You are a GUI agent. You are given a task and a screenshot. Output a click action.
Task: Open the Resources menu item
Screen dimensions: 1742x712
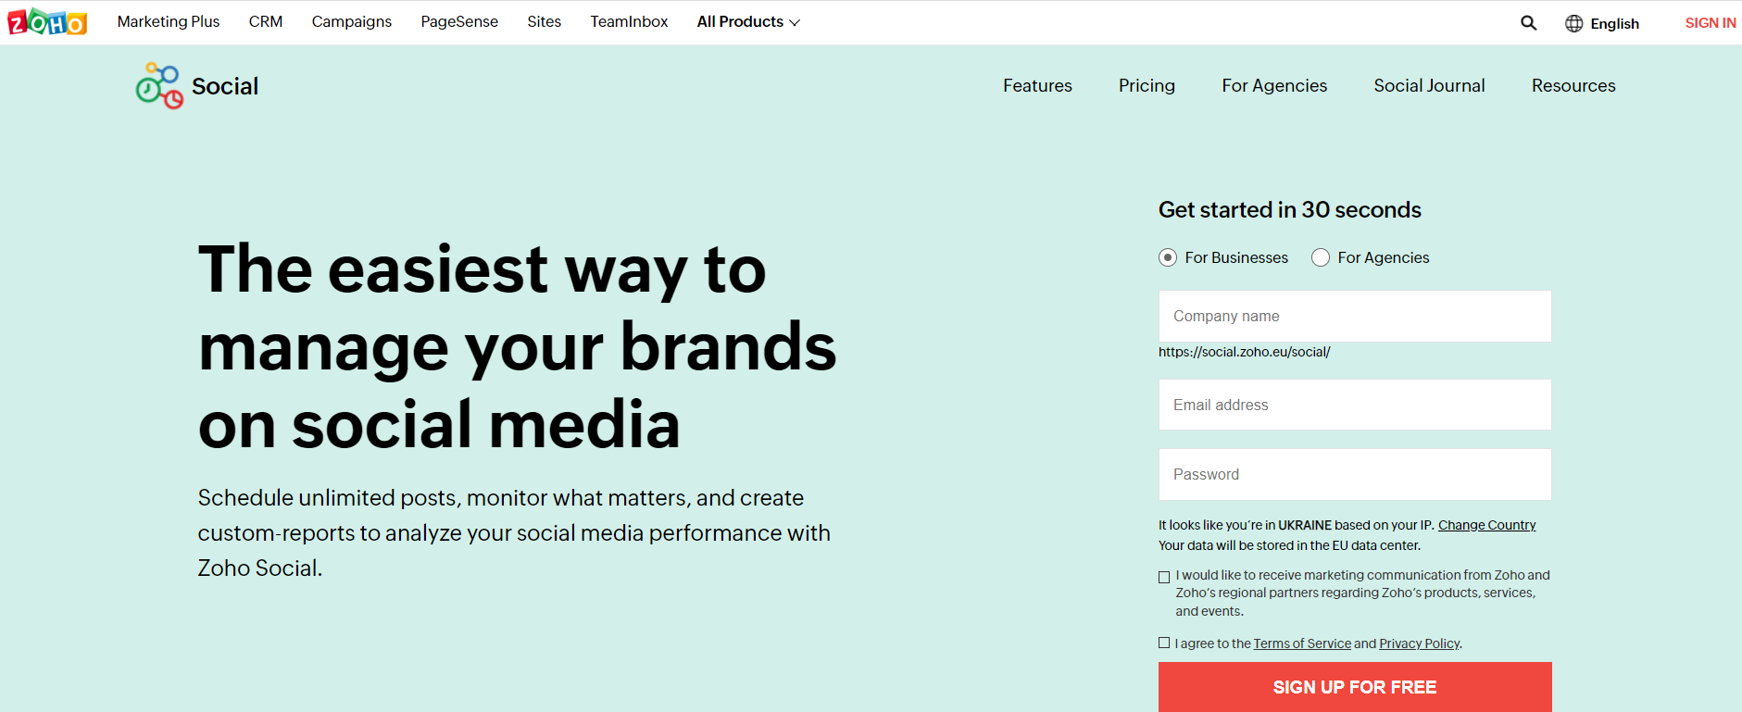1573,85
